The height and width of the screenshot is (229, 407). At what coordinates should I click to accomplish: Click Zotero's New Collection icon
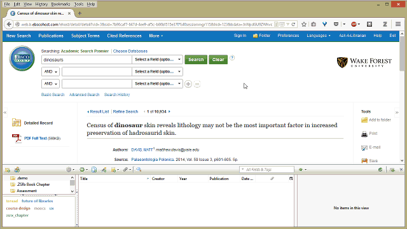tap(8, 170)
